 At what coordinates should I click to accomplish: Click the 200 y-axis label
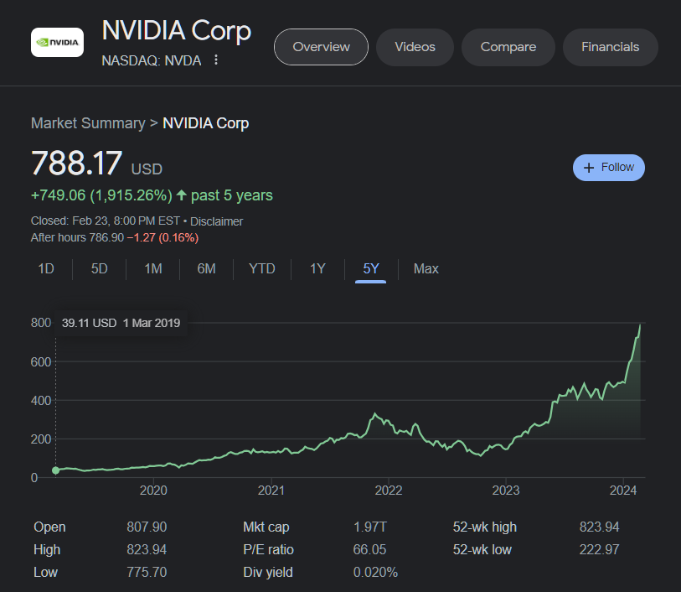[x=41, y=439]
